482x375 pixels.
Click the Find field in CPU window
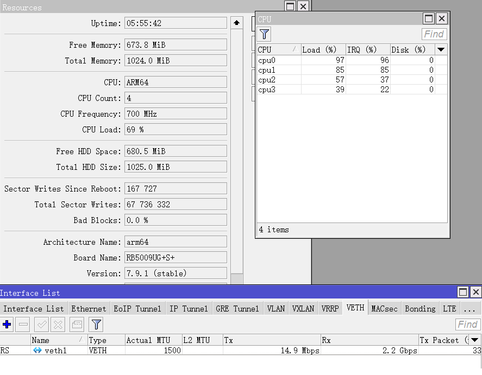click(x=434, y=34)
